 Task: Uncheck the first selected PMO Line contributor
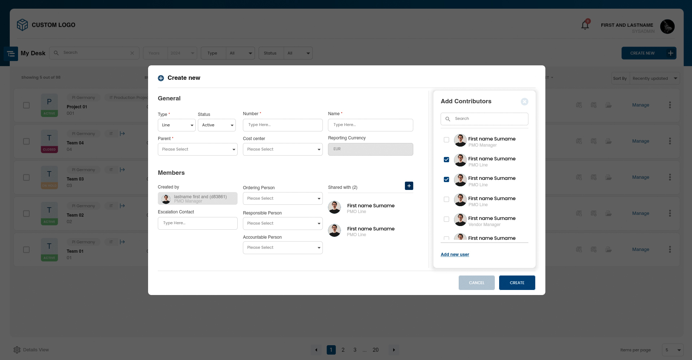(x=446, y=160)
